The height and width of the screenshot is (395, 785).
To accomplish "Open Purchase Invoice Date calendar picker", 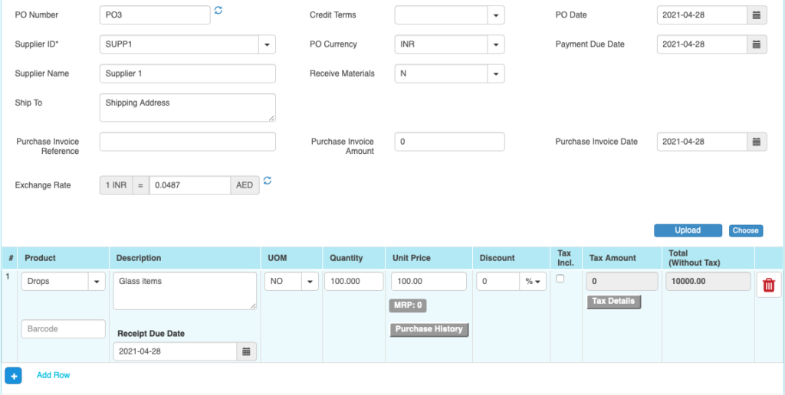I will (757, 142).
